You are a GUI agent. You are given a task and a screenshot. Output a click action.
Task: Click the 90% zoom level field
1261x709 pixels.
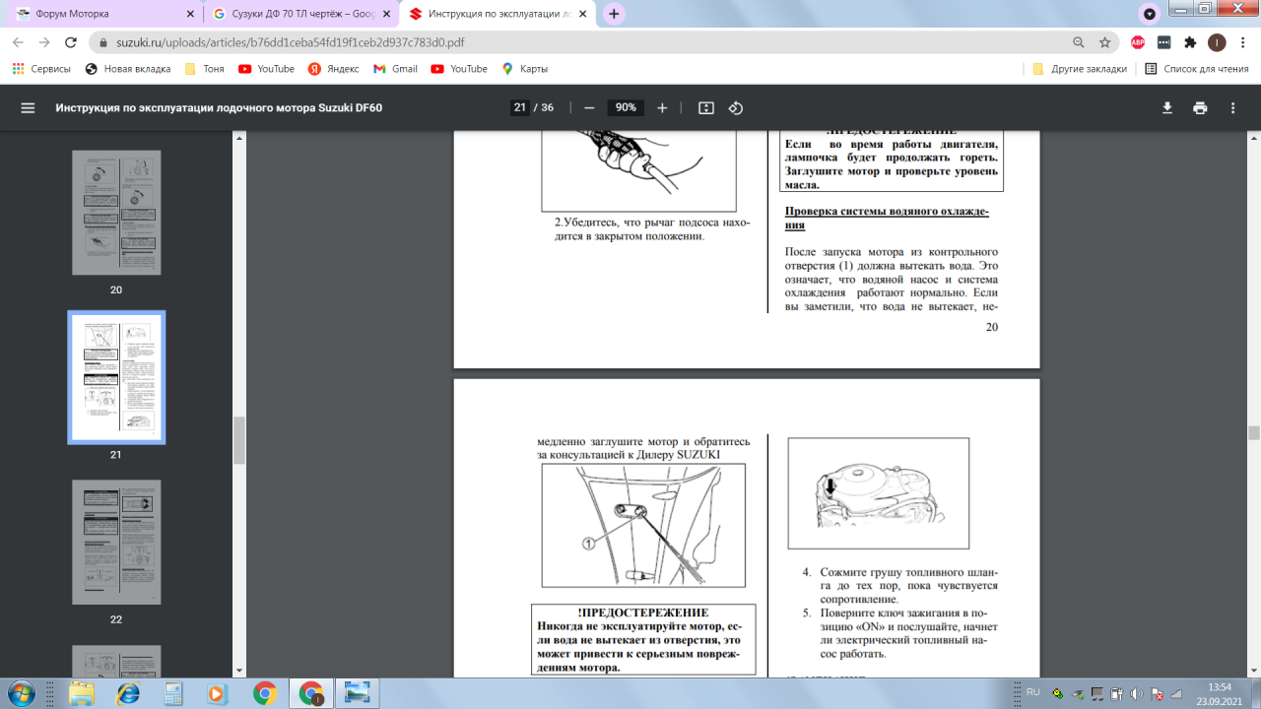[625, 108]
